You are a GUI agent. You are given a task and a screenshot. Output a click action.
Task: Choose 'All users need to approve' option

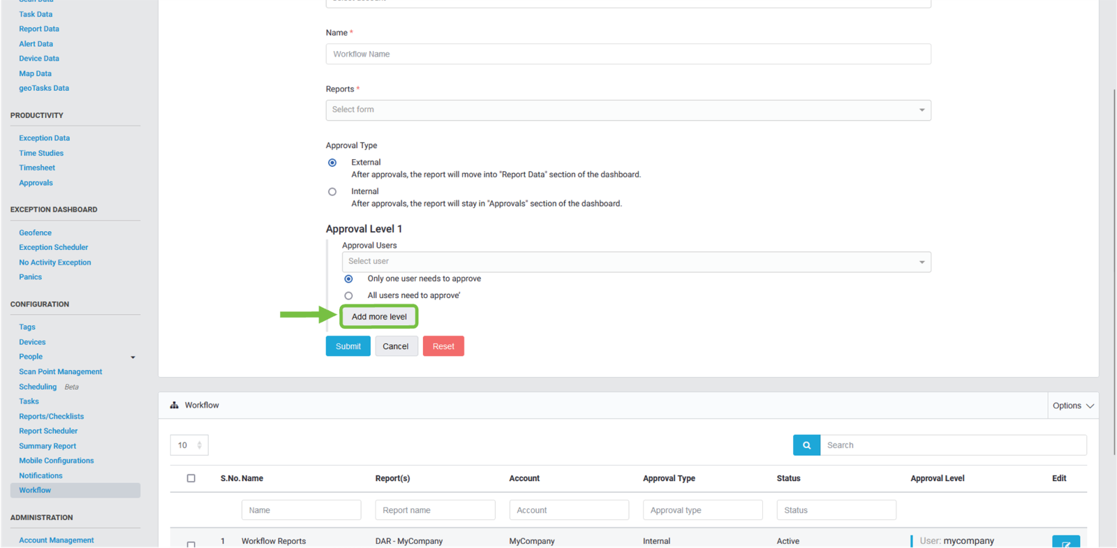(x=348, y=296)
